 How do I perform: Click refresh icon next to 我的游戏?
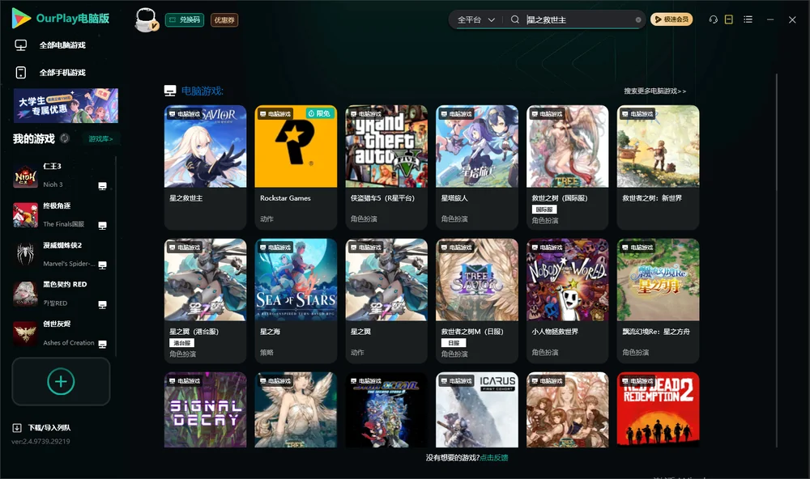coord(65,138)
